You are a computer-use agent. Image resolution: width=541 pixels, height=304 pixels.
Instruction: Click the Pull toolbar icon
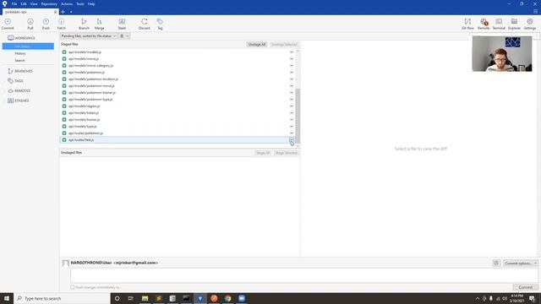coord(30,24)
